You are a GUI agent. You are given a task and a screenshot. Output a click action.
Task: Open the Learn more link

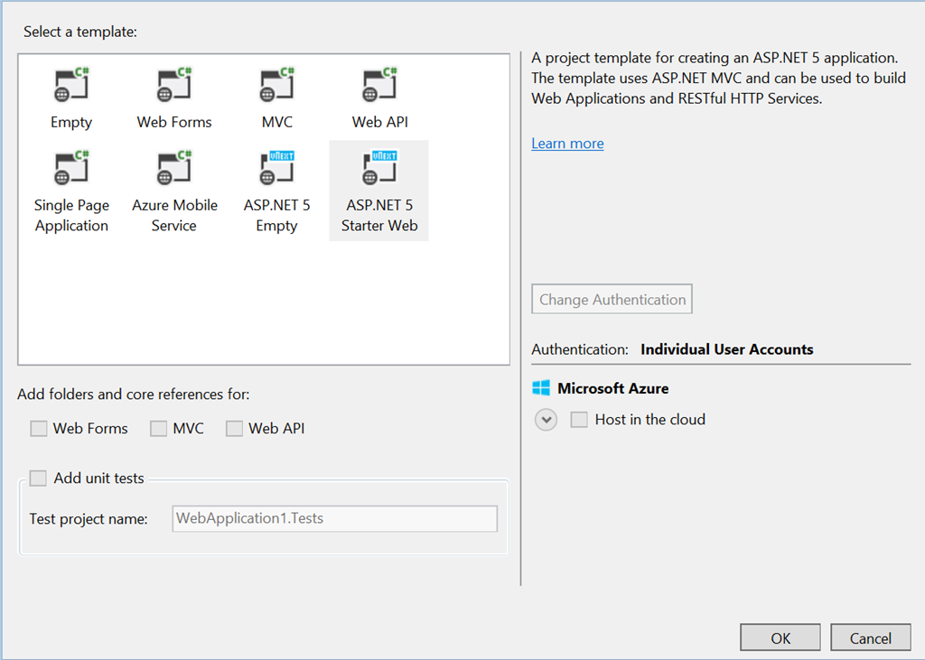[x=567, y=144]
